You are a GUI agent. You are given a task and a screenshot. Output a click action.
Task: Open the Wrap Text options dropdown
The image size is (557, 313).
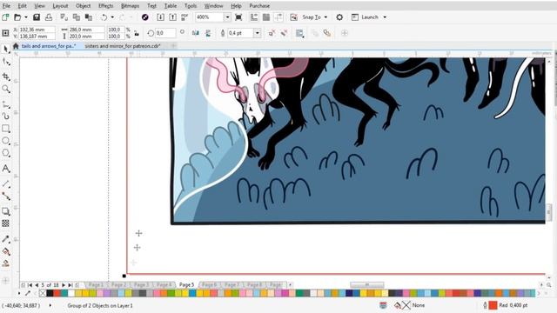click(299, 33)
